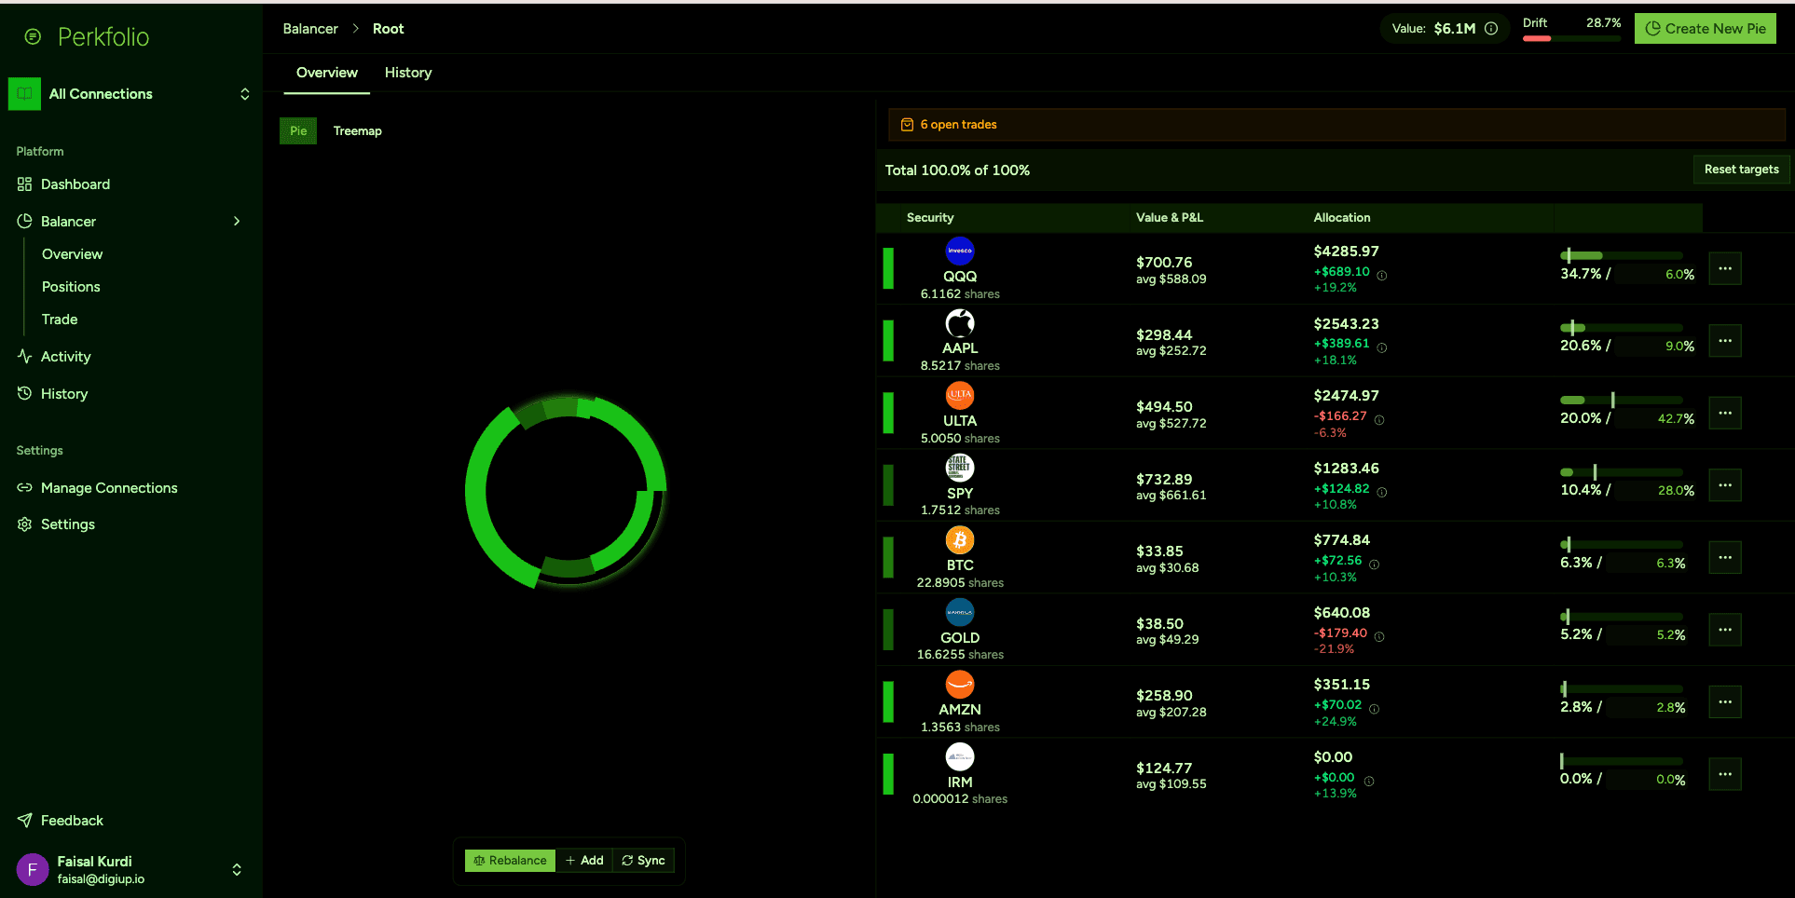1795x898 pixels.
Task: Click the Rebalance button
Action: point(510,861)
